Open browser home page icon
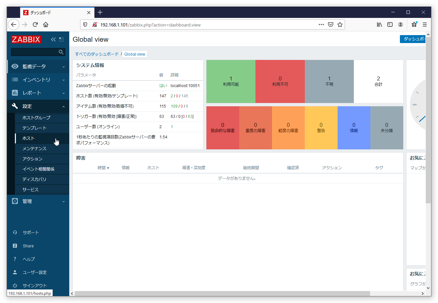 tap(46, 25)
